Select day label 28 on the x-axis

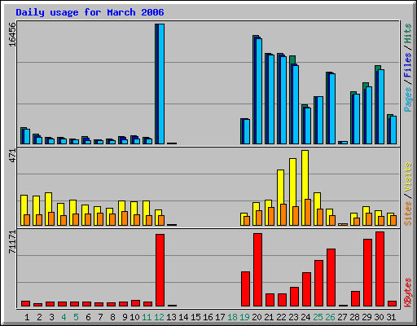[x=354, y=317]
